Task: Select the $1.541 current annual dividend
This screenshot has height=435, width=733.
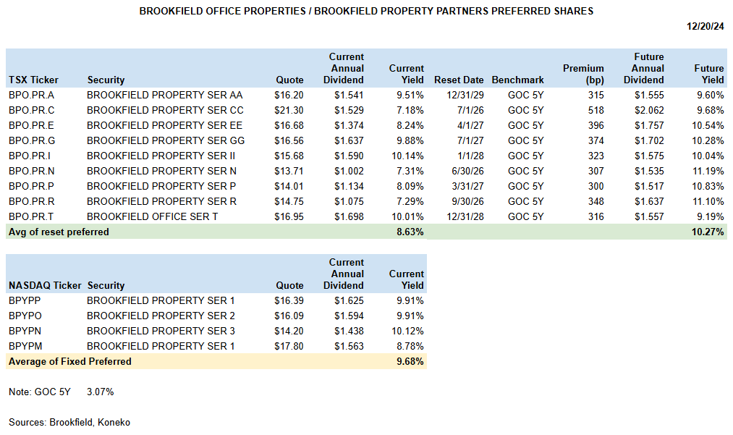Action: [349, 95]
